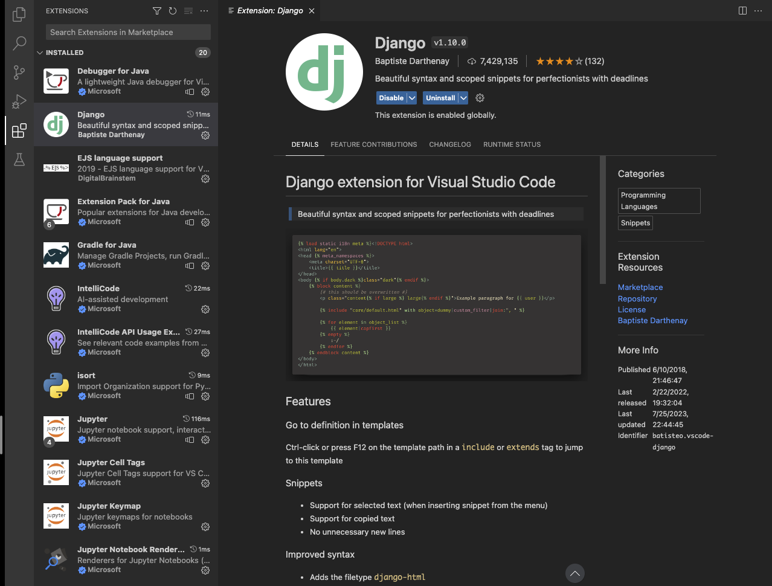Open the Disable dropdown arrow
This screenshot has height=586, width=772.
(x=412, y=98)
